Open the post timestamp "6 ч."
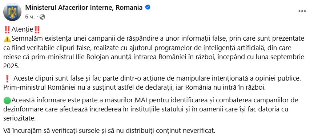The image size is (310, 139). point(30,17)
